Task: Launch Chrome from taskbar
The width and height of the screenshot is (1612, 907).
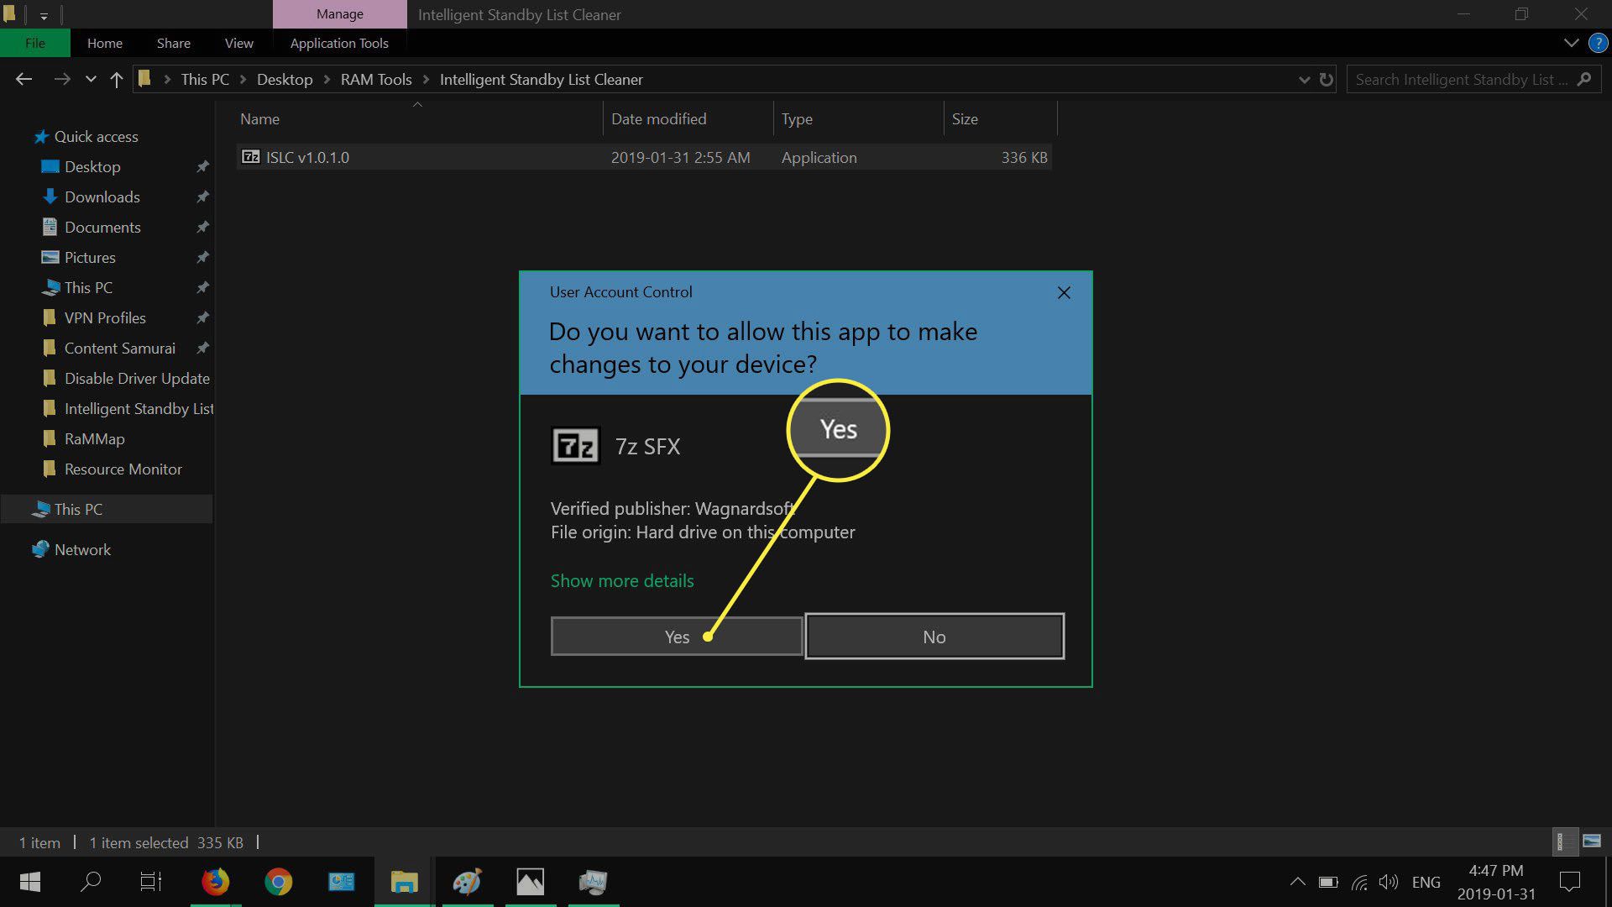Action: (x=279, y=882)
